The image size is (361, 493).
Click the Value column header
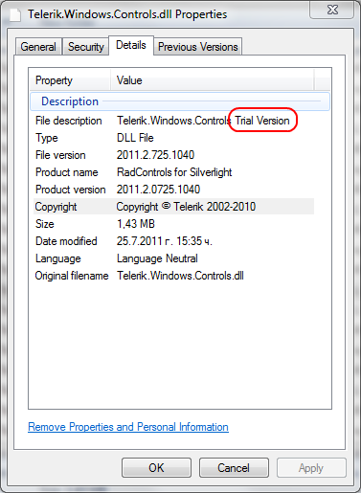click(x=213, y=80)
